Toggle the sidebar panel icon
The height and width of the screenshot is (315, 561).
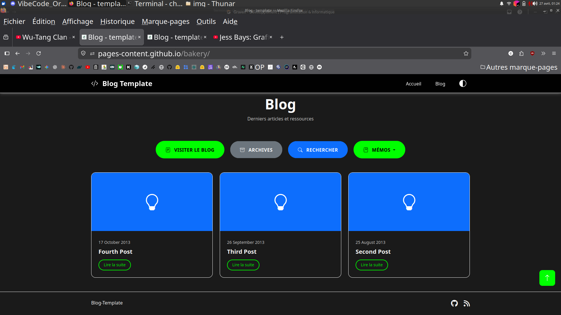(7, 53)
